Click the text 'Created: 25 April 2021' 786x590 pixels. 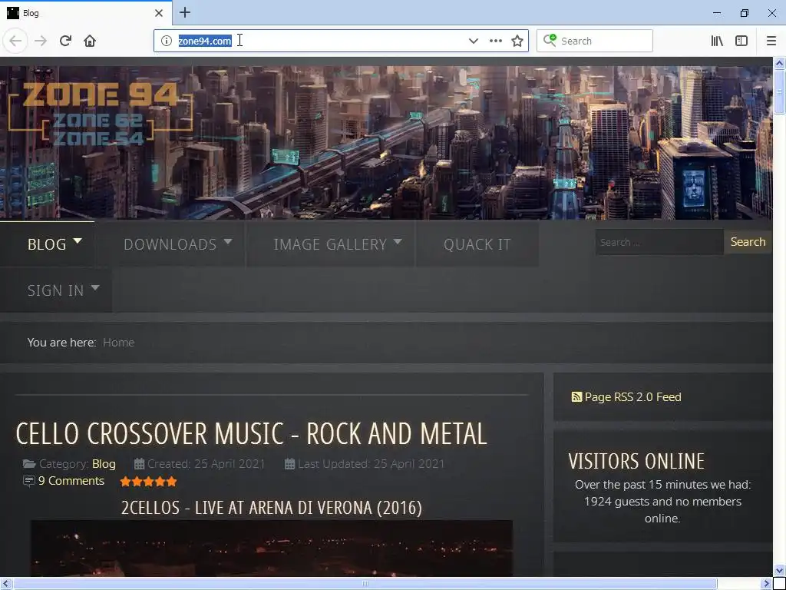tap(206, 463)
